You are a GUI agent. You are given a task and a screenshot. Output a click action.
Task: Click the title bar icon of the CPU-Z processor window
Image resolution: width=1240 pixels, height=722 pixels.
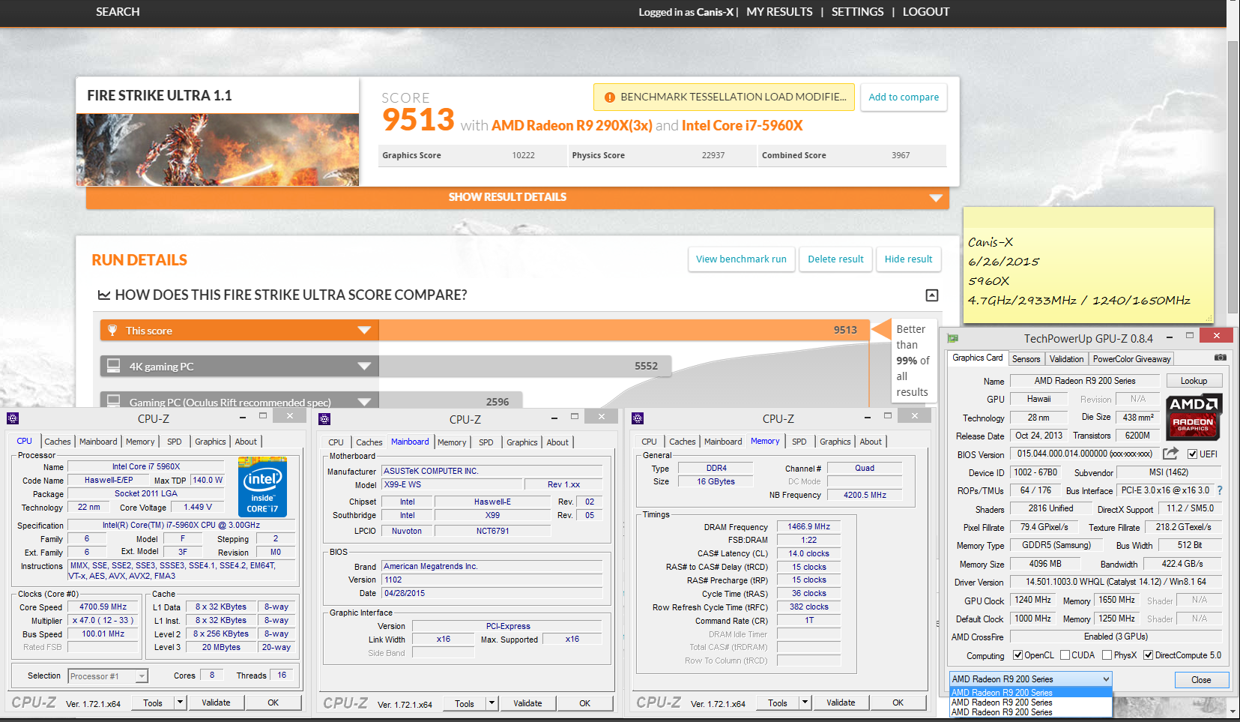tap(13, 418)
